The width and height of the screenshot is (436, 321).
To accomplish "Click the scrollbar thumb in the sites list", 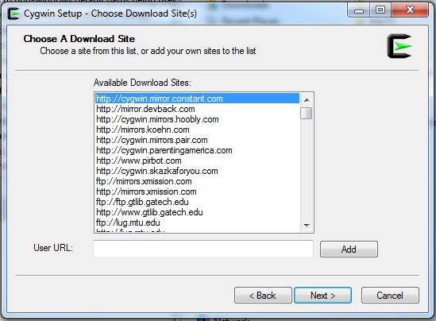I will 307,113.
